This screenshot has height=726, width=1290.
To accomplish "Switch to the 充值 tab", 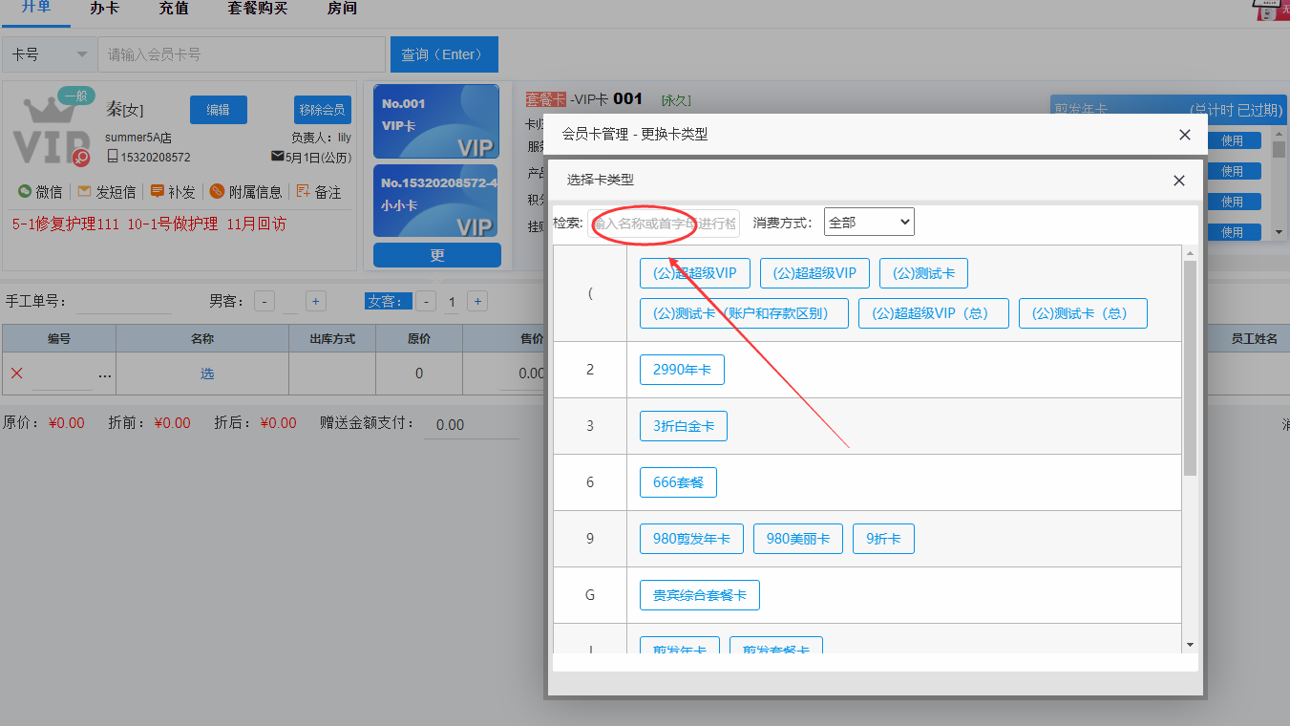I will (x=174, y=9).
